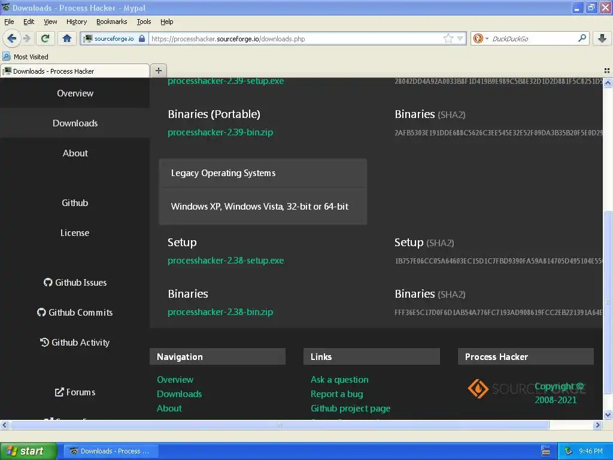Open Github Activity sidebar link

point(75,342)
